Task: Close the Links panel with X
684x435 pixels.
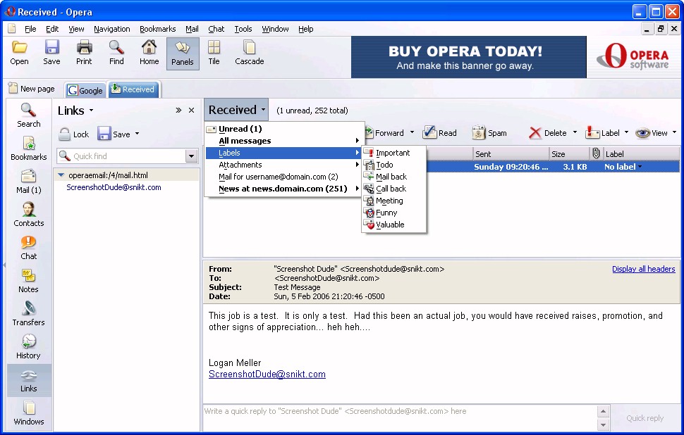Action: coord(191,111)
